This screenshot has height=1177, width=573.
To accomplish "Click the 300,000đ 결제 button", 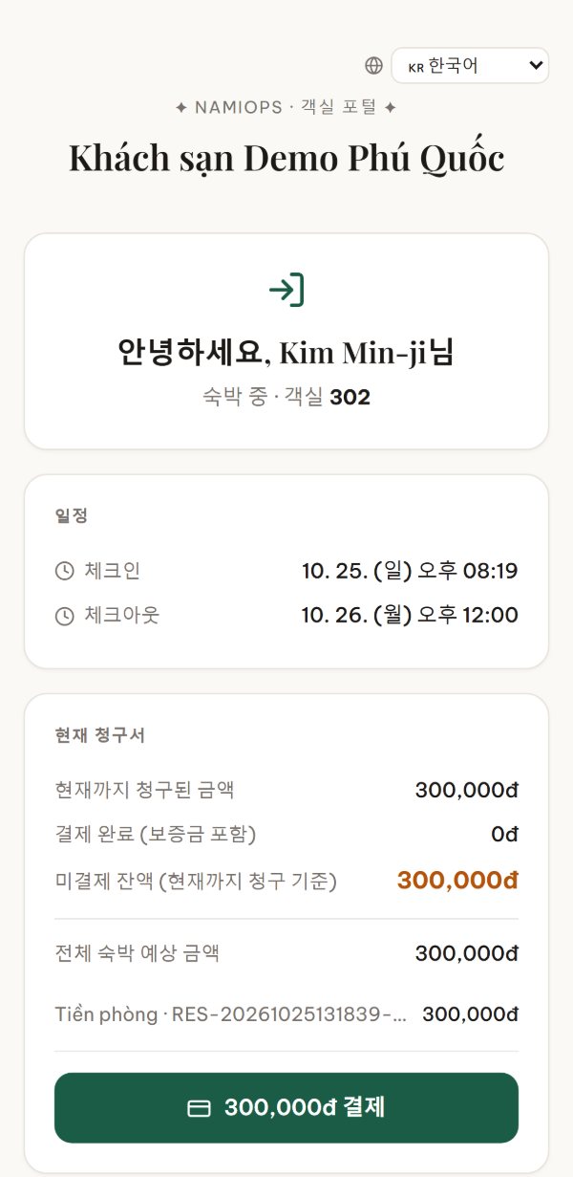I will coord(286,1108).
